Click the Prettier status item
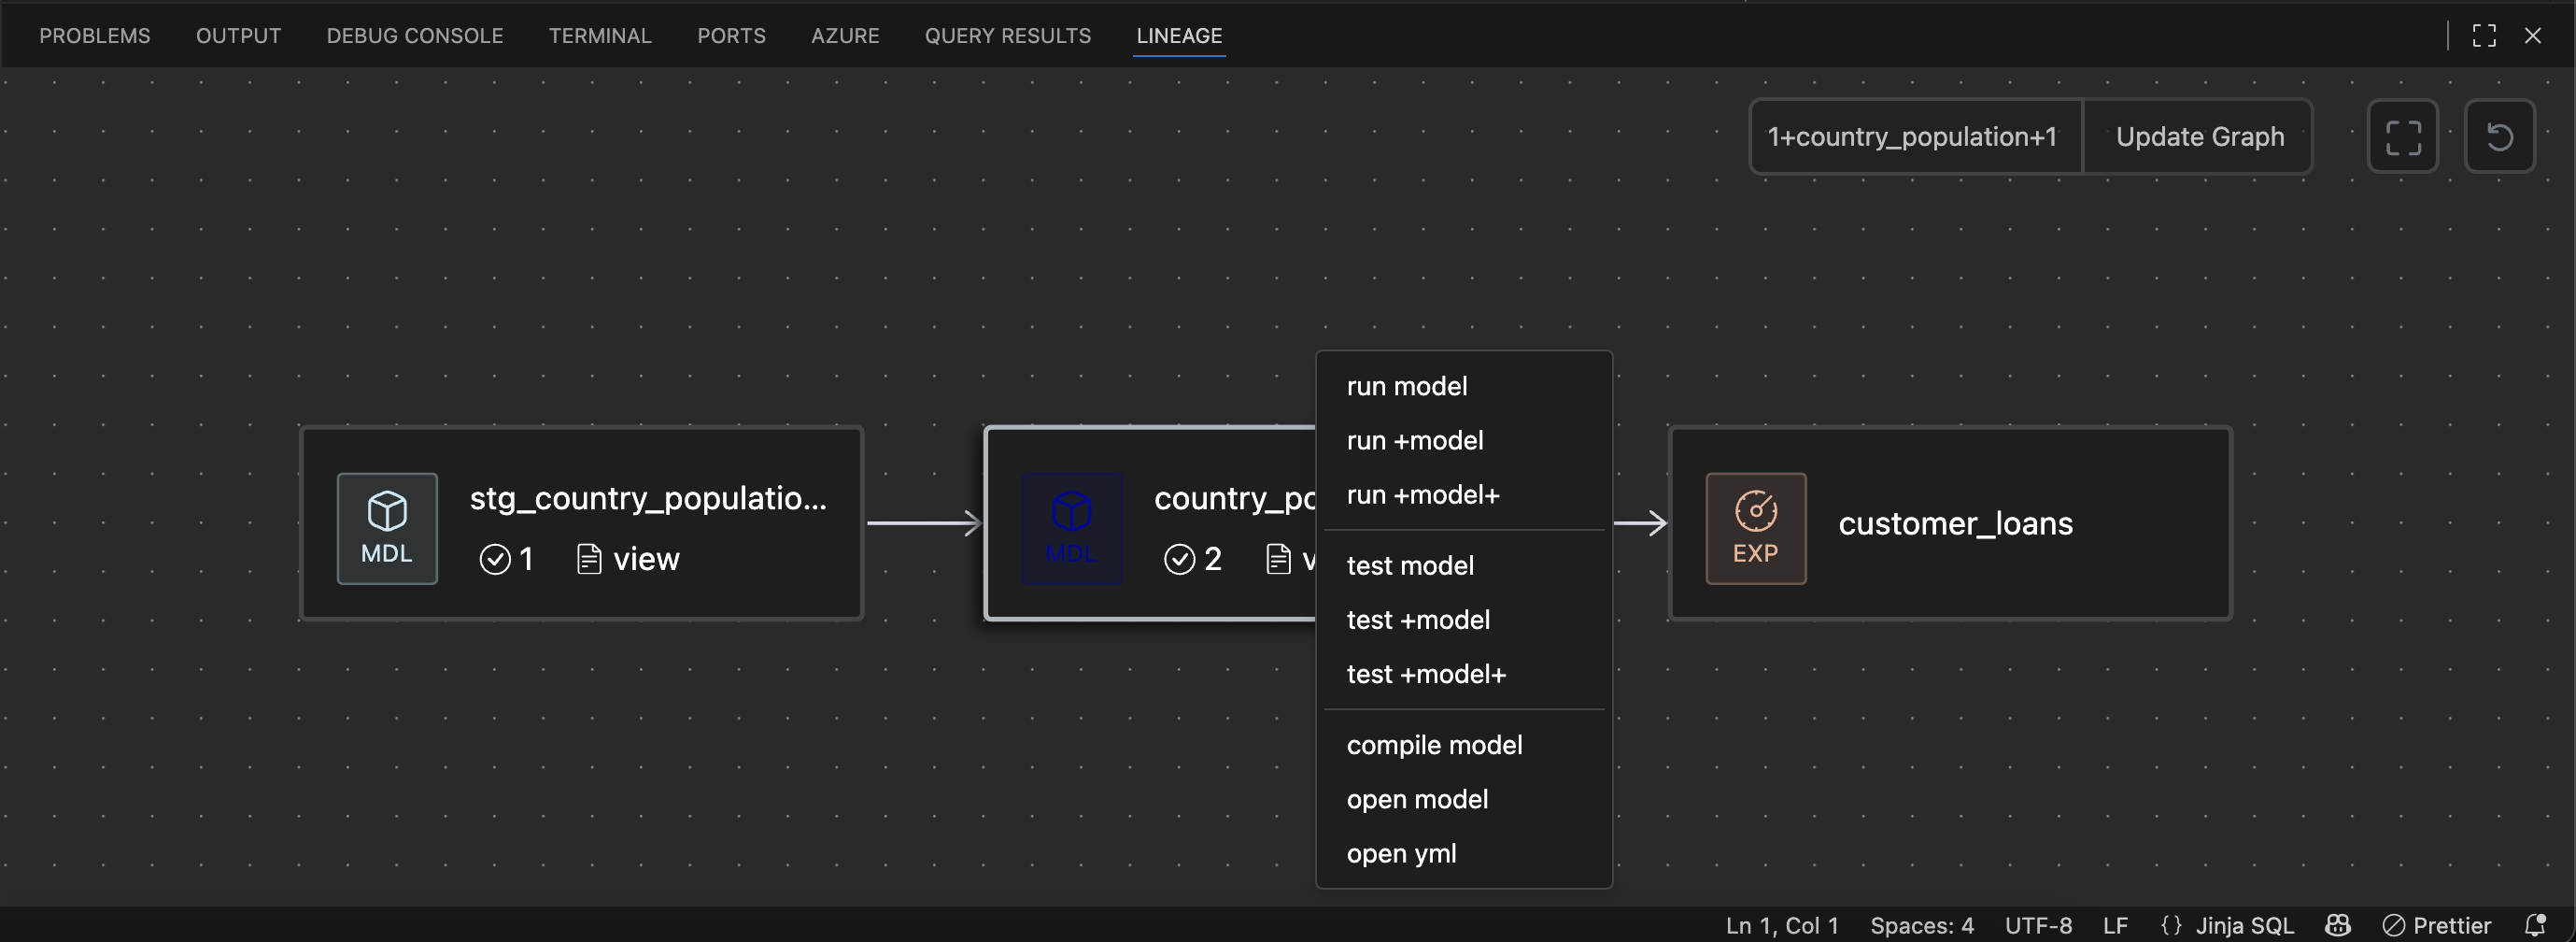The image size is (2576, 942). [x=2437, y=926]
